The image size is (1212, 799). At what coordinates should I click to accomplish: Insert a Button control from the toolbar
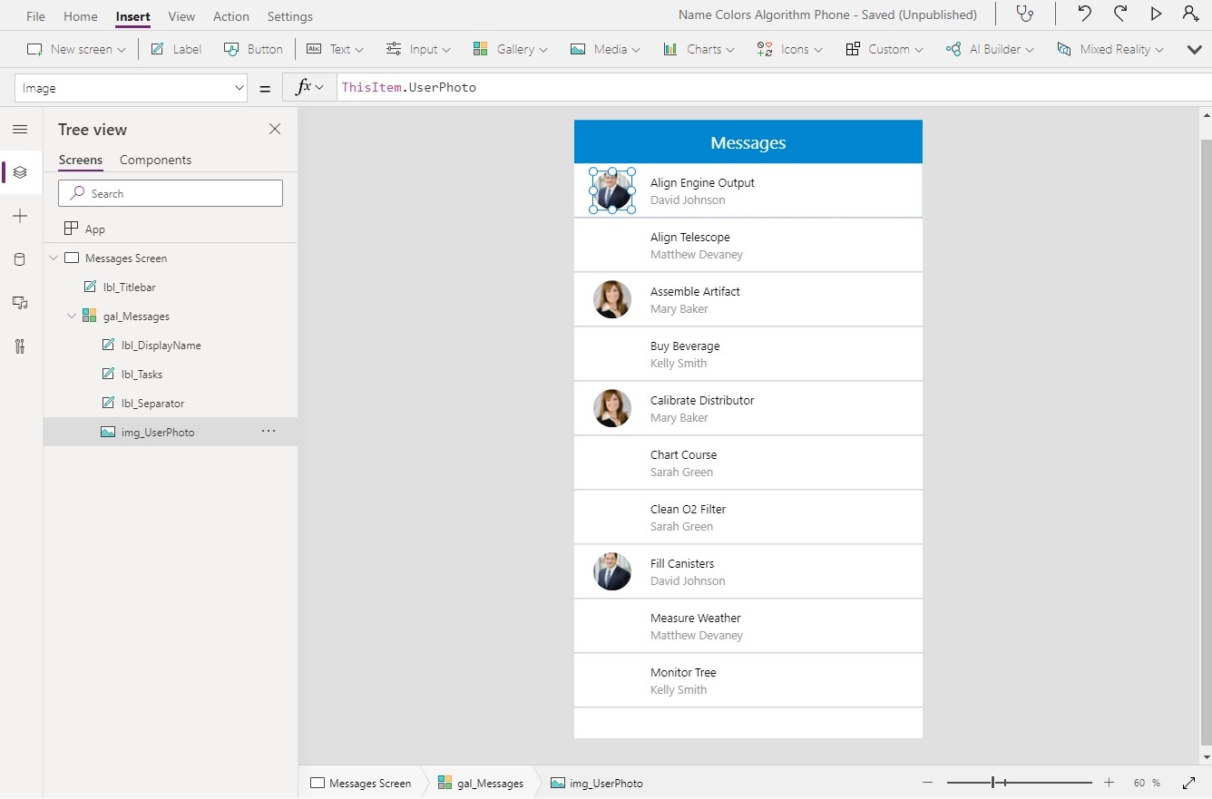pos(253,49)
